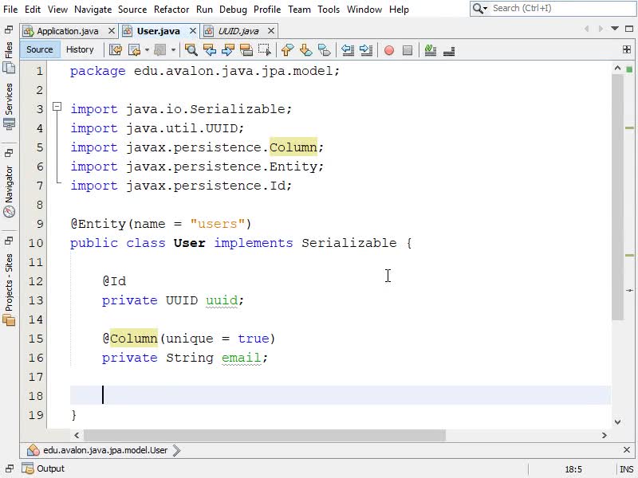Close the User.java tab

click(x=193, y=31)
